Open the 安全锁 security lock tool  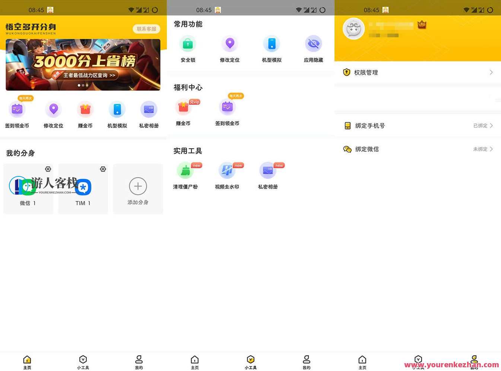pyautogui.click(x=188, y=44)
